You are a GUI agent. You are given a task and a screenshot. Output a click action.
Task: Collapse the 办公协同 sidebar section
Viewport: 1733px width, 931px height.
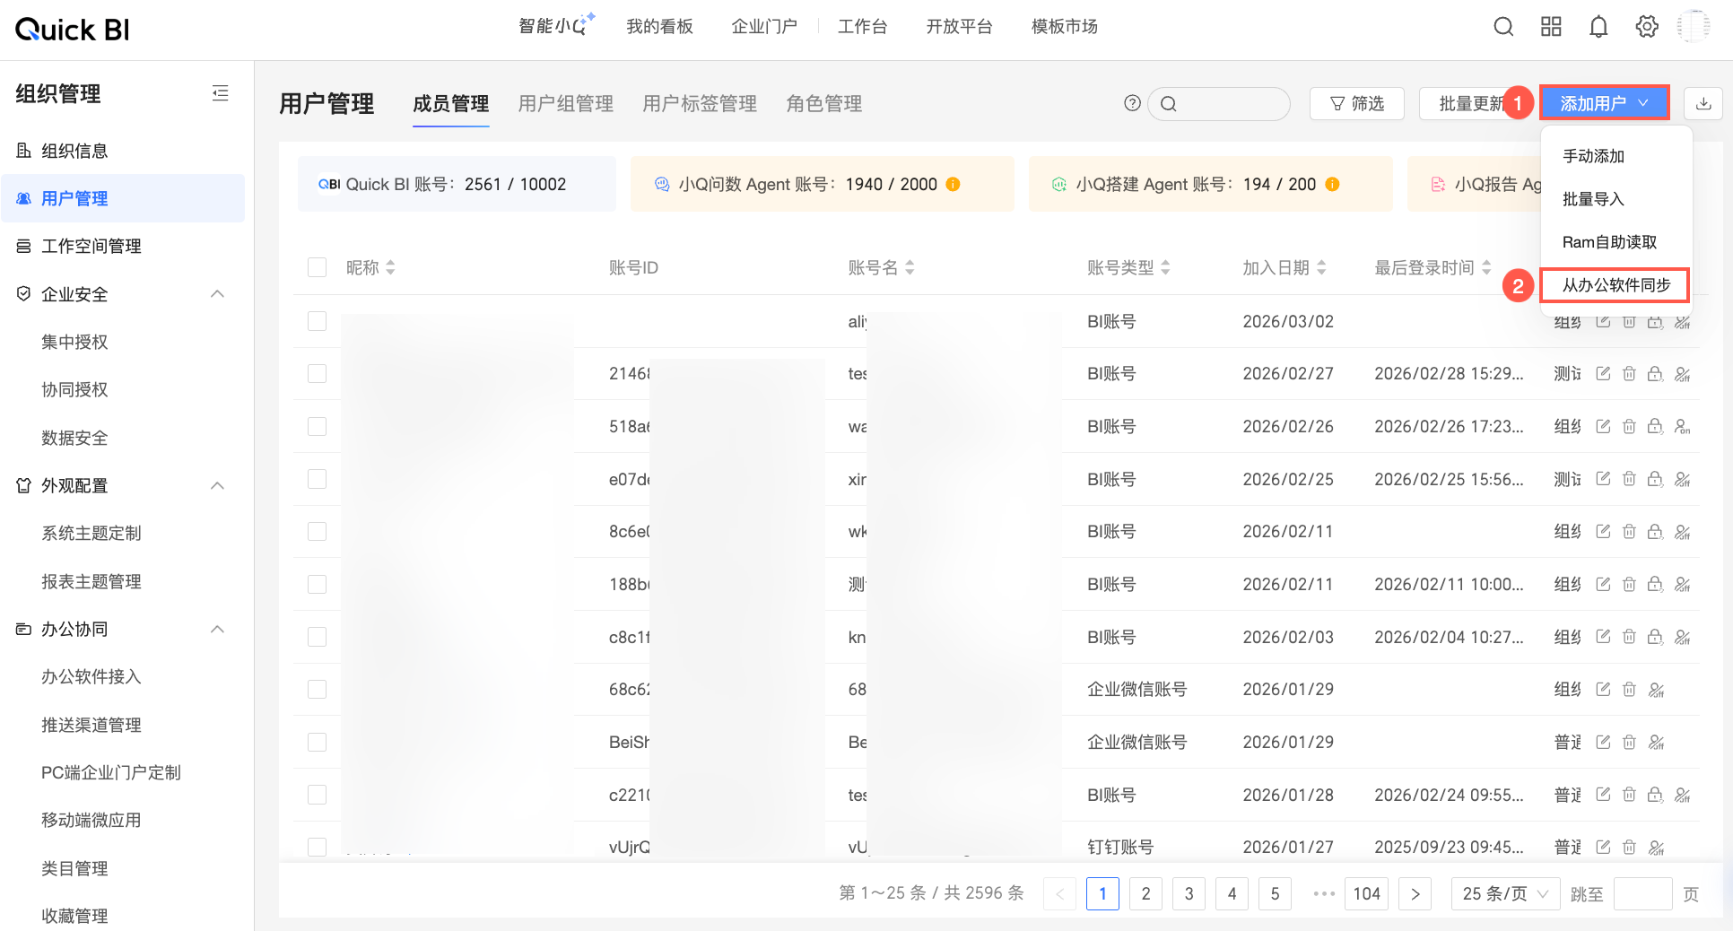(217, 629)
